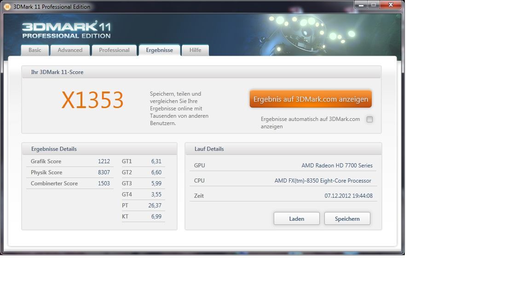Image resolution: width=530 pixels, height=298 pixels.
Task: Click the 3DMark 11 Professional Edition logo
Action: (x=66, y=30)
